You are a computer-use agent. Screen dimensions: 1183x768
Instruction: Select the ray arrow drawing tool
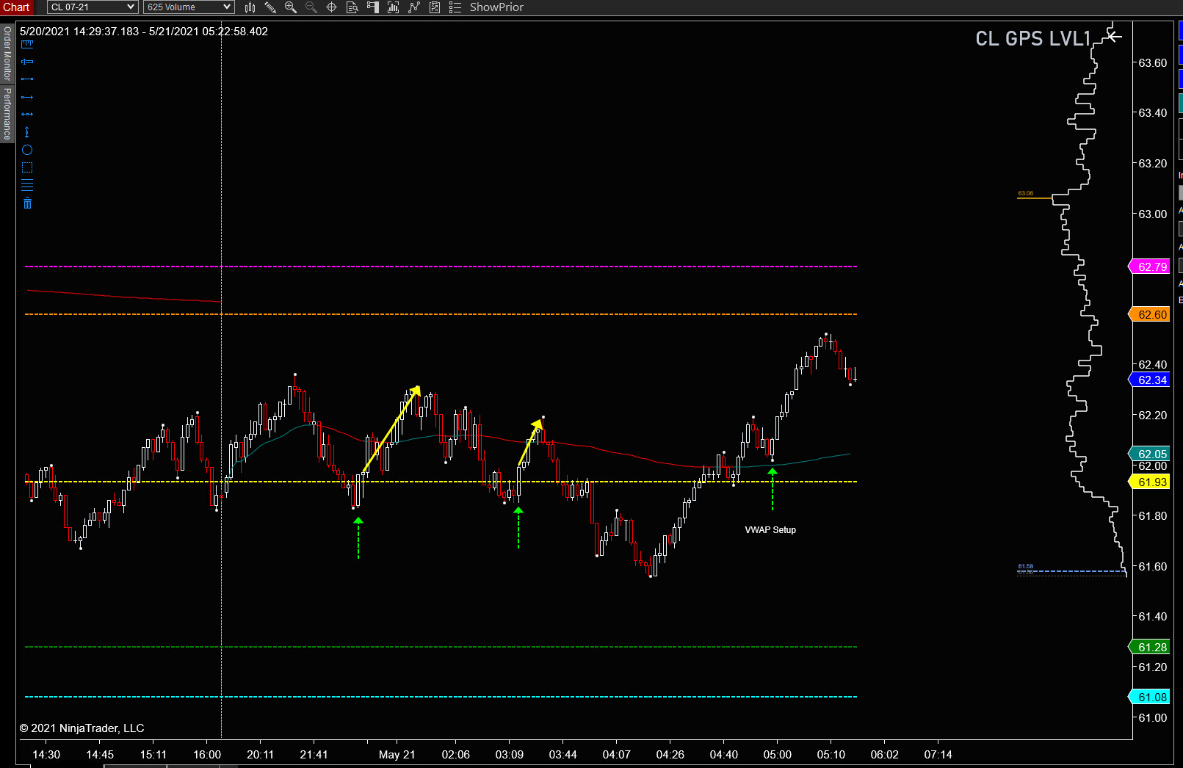coord(27,97)
